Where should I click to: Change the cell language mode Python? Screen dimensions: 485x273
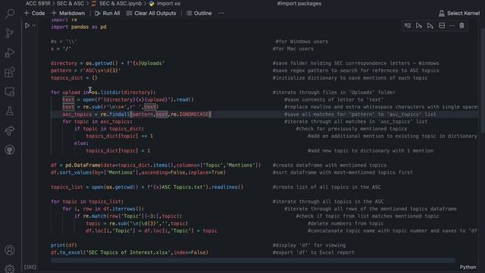[468, 267]
